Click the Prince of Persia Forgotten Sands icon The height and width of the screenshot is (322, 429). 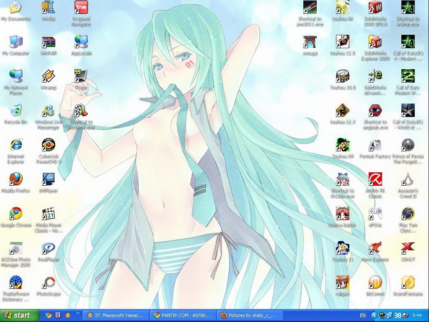[408, 145]
